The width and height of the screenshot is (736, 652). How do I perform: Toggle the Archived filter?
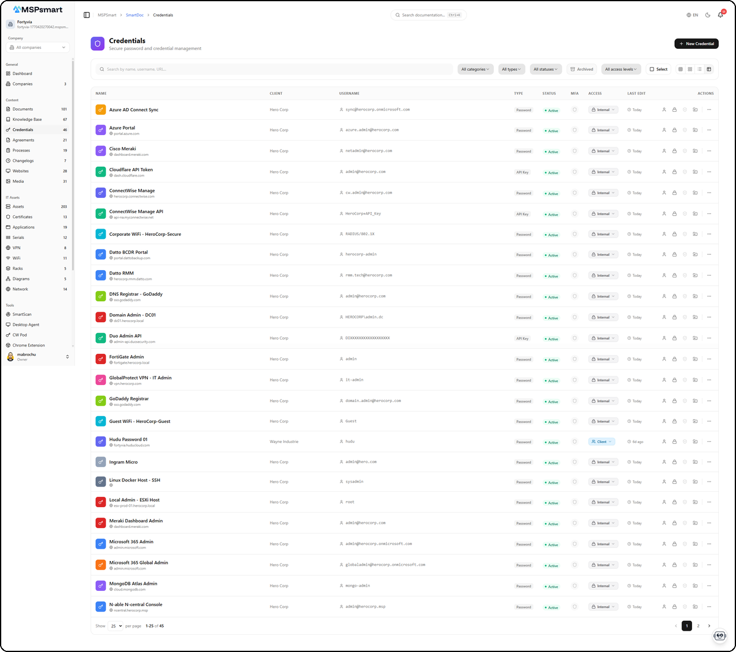pos(581,69)
